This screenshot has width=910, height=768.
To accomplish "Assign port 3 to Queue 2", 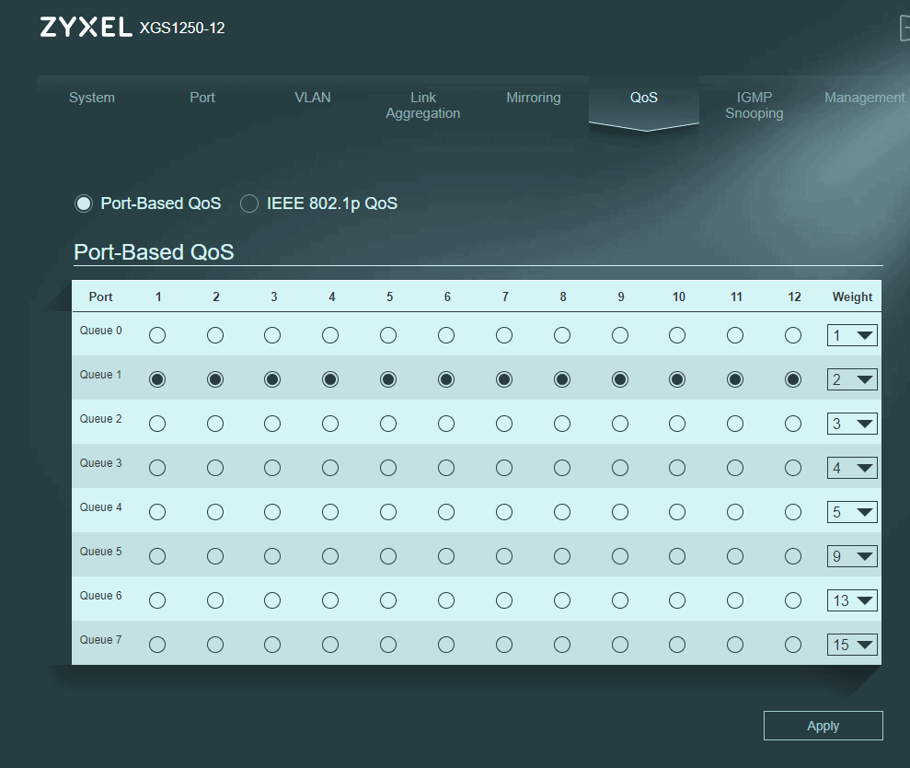I will pyautogui.click(x=272, y=424).
